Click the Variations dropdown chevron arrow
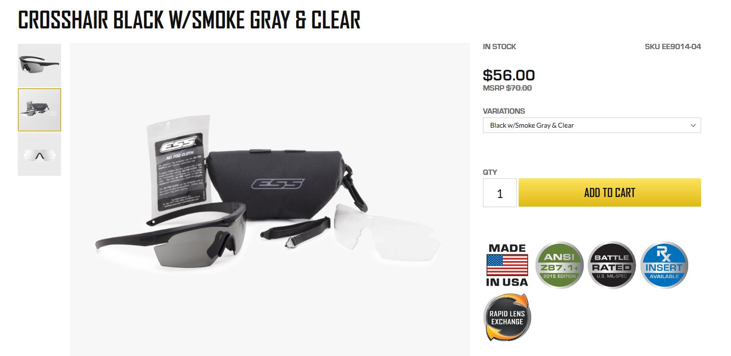Screen dimensions: 731x356 tap(693, 125)
